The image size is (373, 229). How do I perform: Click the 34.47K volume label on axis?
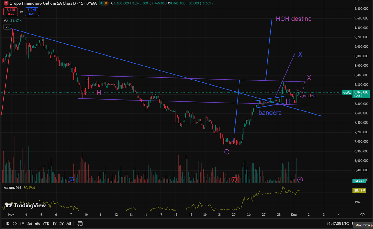(x=359, y=181)
